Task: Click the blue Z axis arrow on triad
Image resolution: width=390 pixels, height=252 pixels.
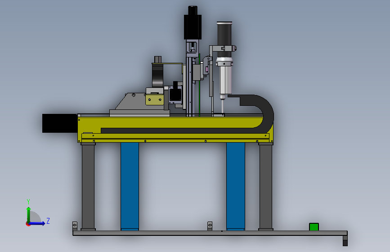Action: [x=37, y=223]
